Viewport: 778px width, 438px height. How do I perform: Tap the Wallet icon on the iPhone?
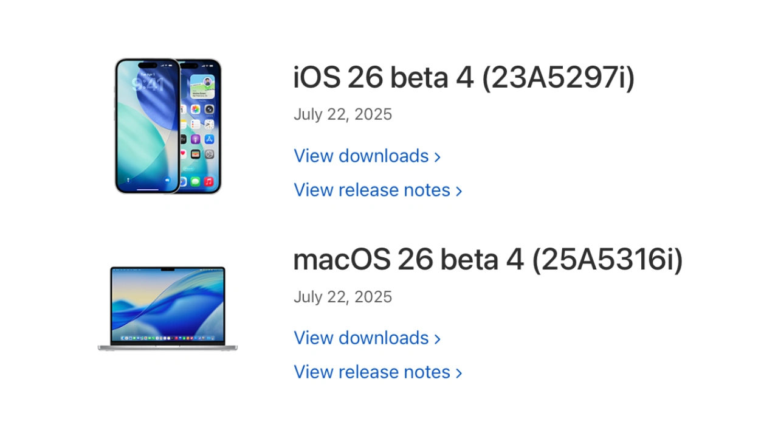[x=196, y=154]
